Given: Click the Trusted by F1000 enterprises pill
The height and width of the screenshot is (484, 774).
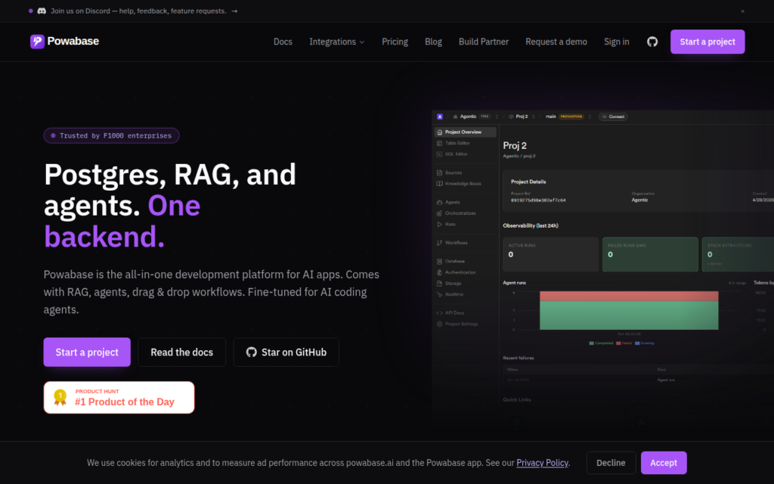Looking at the screenshot, I should (112, 135).
